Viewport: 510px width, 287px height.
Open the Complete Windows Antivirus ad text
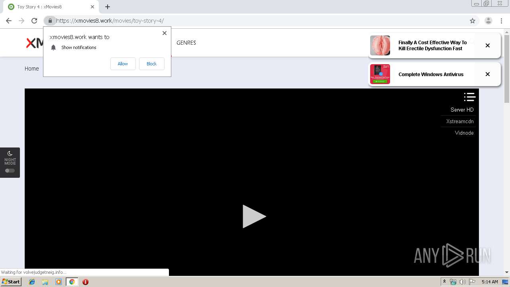(x=431, y=75)
